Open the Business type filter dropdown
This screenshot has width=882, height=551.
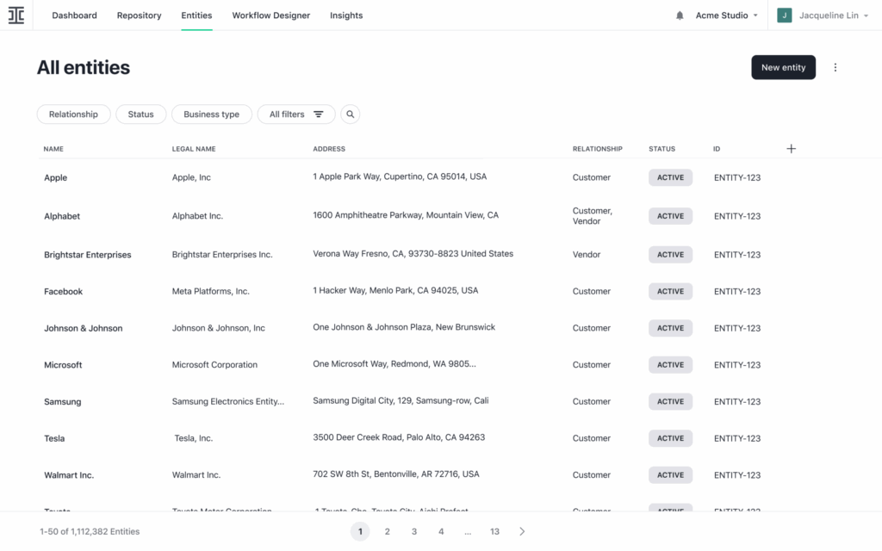(211, 114)
